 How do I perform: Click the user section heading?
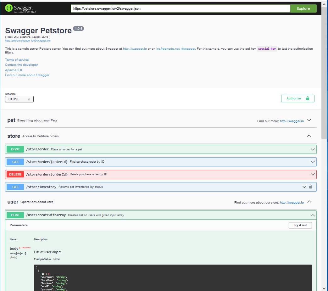(x=13, y=202)
